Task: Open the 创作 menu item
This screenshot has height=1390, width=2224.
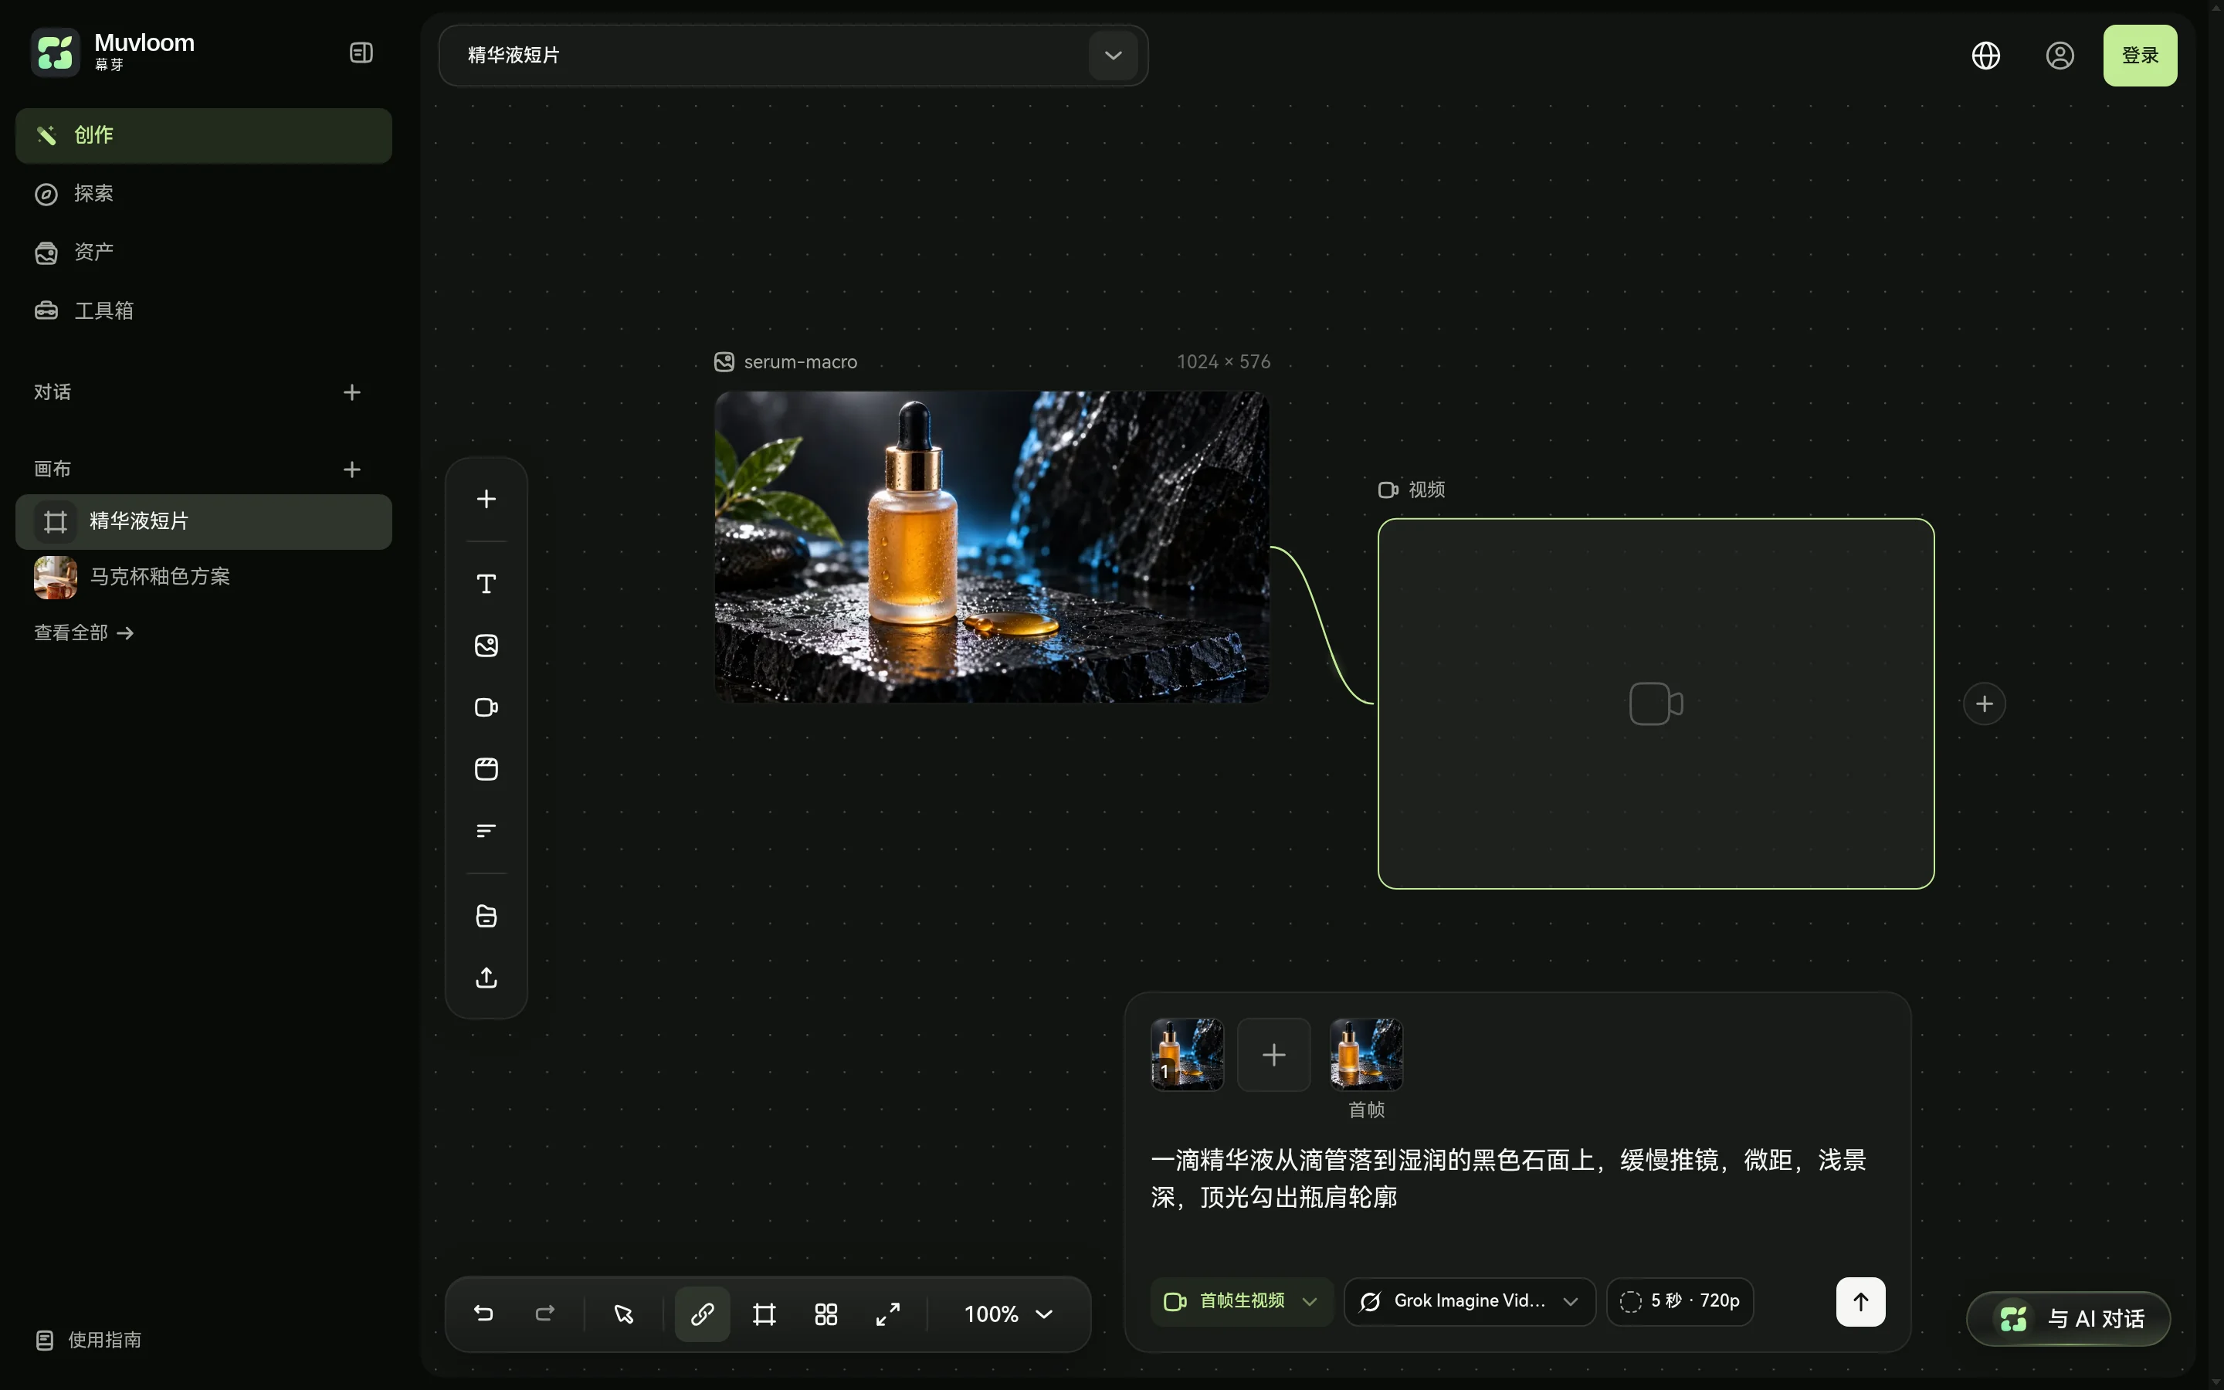Action: (204, 135)
